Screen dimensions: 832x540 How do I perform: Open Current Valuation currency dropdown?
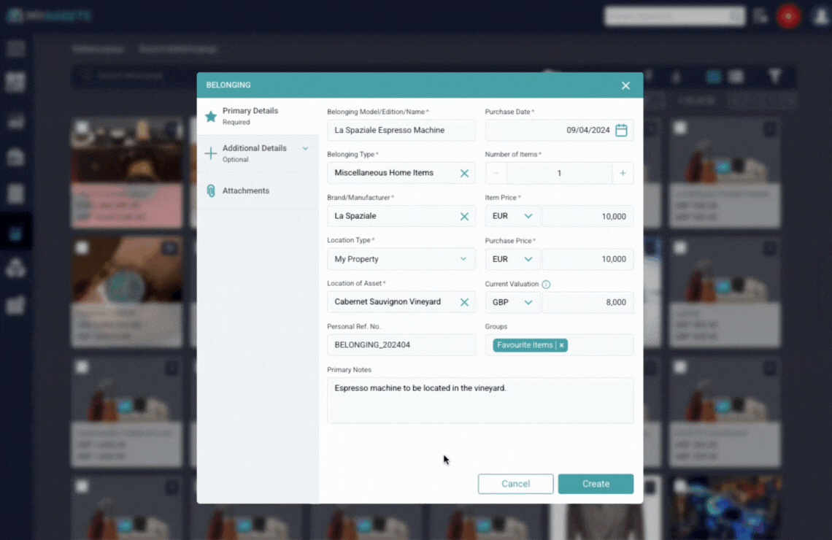(x=512, y=302)
